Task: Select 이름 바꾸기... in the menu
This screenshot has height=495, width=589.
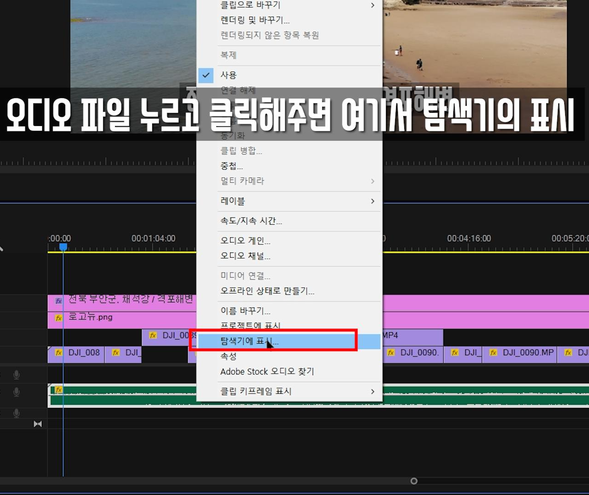Action: [245, 311]
